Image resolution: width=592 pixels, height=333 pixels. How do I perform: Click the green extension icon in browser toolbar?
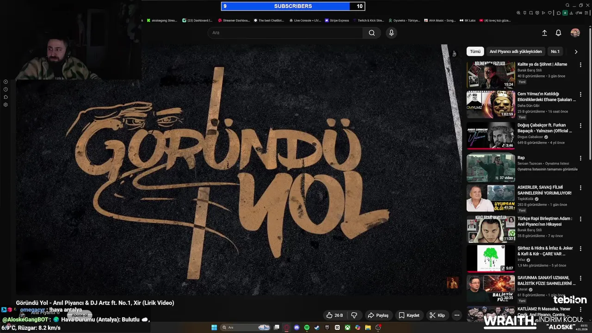tap(565, 13)
